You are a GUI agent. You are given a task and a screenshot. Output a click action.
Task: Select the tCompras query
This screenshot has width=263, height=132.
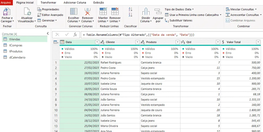tap(25, 45)
